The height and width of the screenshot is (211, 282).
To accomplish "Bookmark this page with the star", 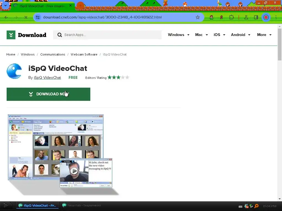I will (198, 17).
